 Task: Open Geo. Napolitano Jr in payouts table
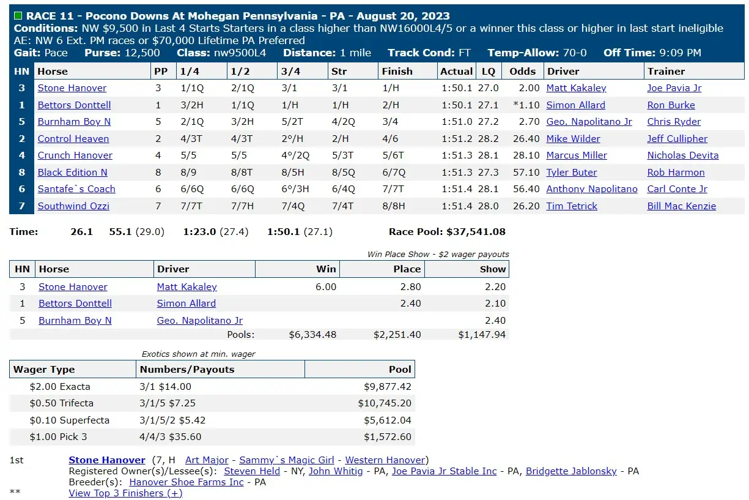click(200, 321)
